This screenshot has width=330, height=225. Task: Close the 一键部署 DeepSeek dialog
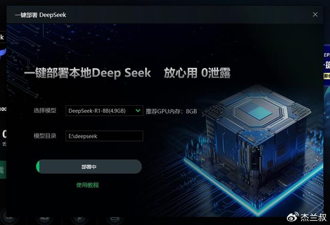click(x=315, y=15)
